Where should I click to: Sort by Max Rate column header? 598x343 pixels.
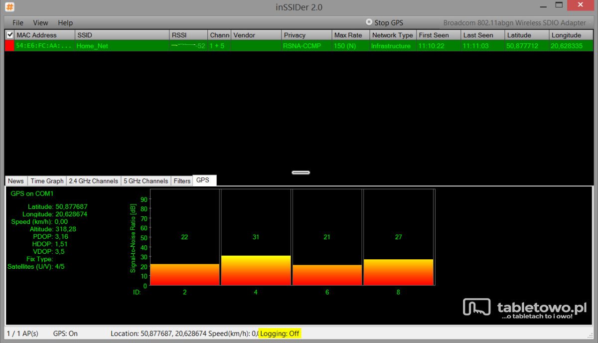351,35
